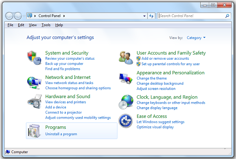Click Add a device link
The width and height of the screenshot is (236, 159).
(x=56, y=107)
